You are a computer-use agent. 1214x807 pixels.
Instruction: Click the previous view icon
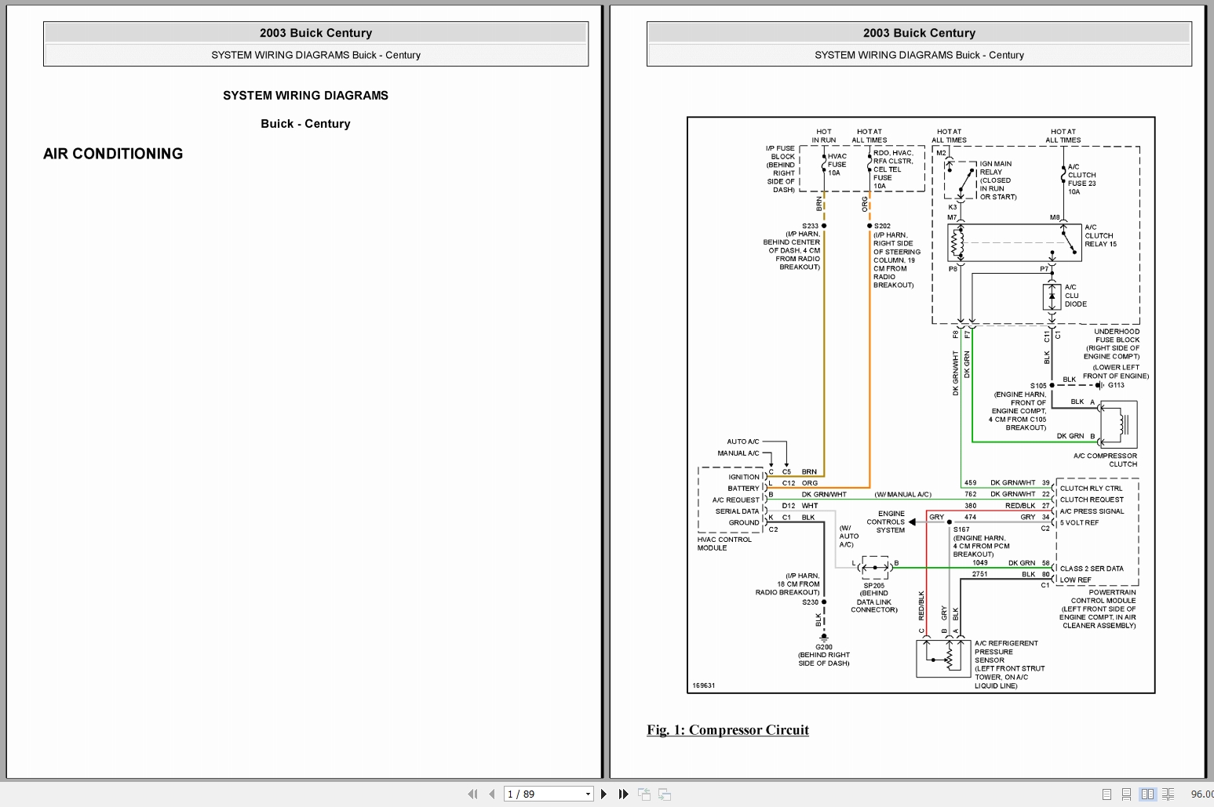(644, 794)
